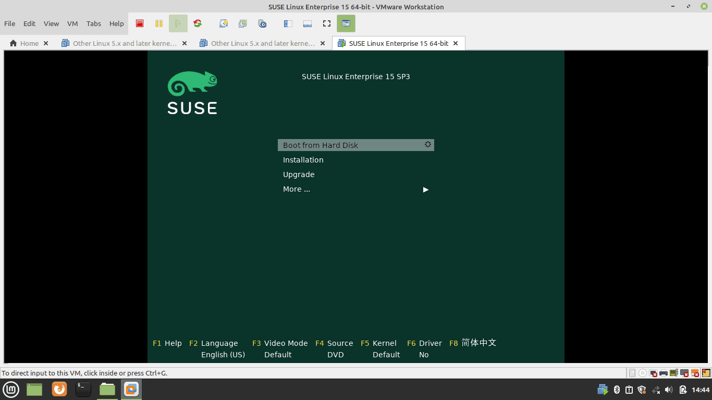Click the disconnected monitor device icon

coord(684,373)
